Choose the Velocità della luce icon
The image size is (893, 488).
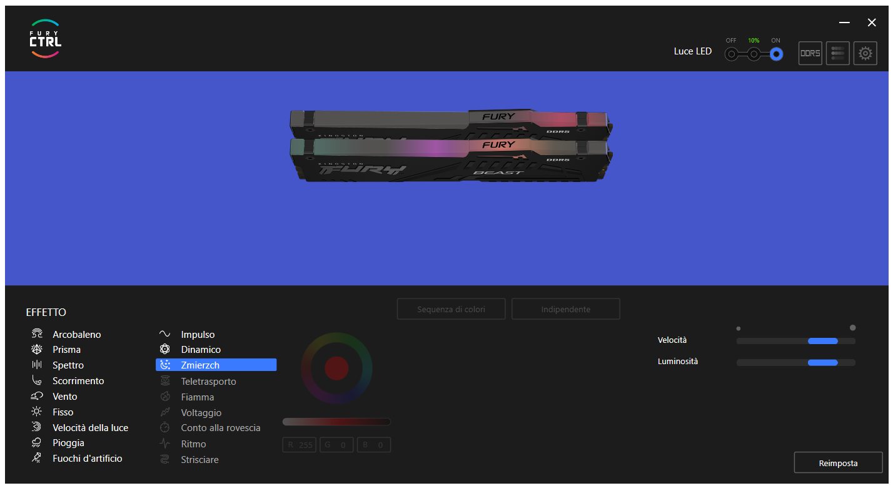pos(37,427)
